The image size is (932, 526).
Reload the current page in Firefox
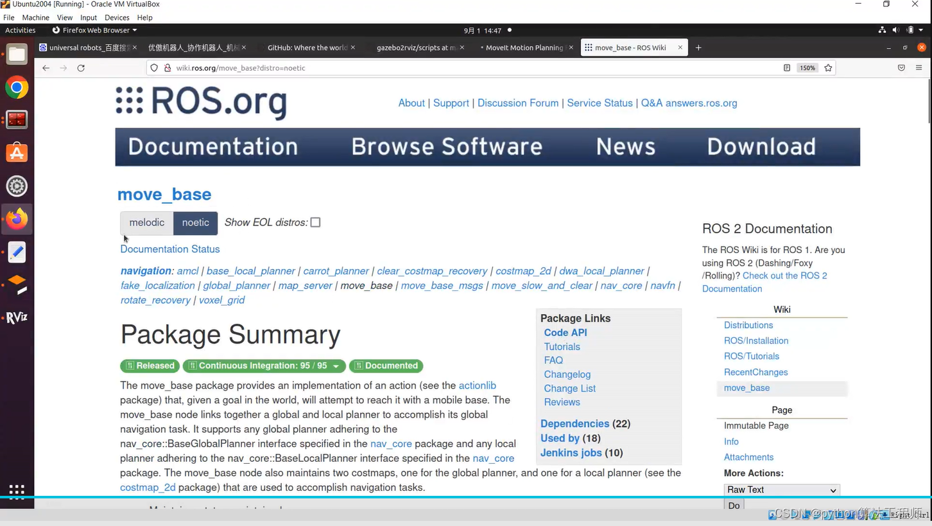pos(81,68)
